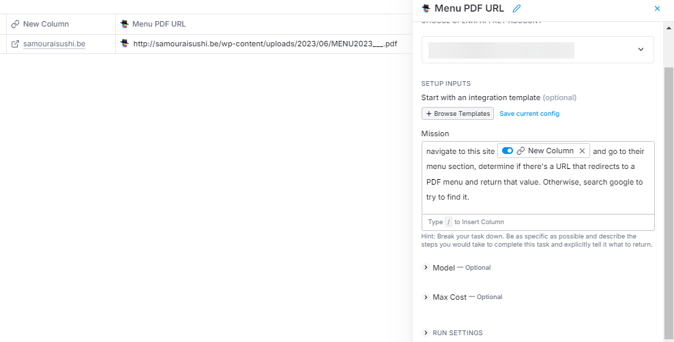Click the agent icon in the panel title
Image resolution: width=674 pixels, height=342 pixels.
(426, 8)
